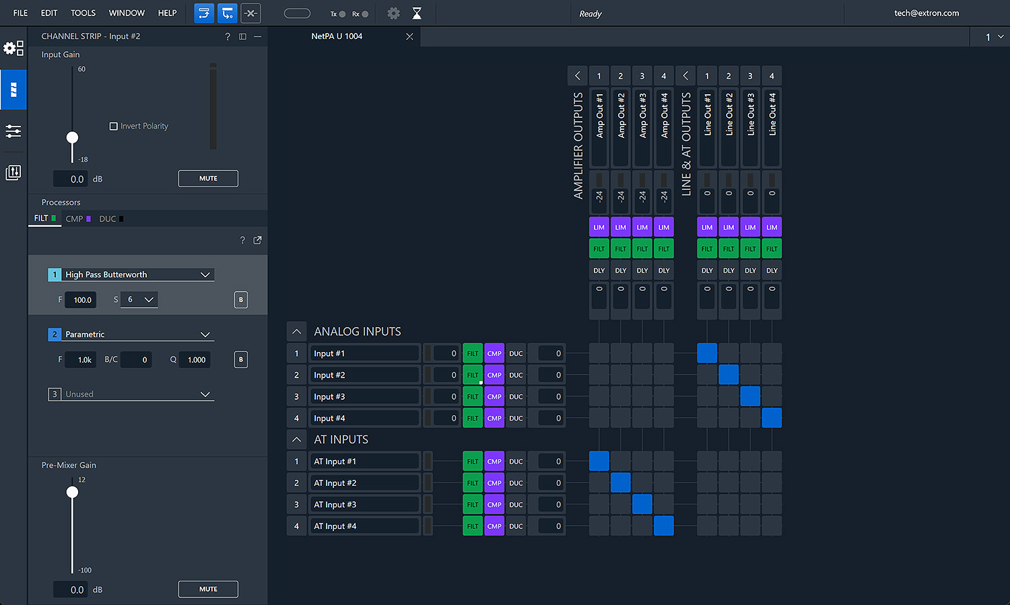
Task: Pop out the filter processor panel
Action: pyautogui.click(x=257, y=240)
